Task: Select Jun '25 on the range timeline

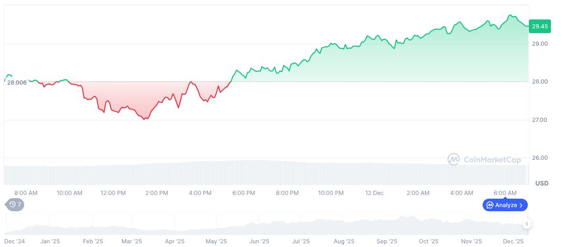Action: point(259,241)
